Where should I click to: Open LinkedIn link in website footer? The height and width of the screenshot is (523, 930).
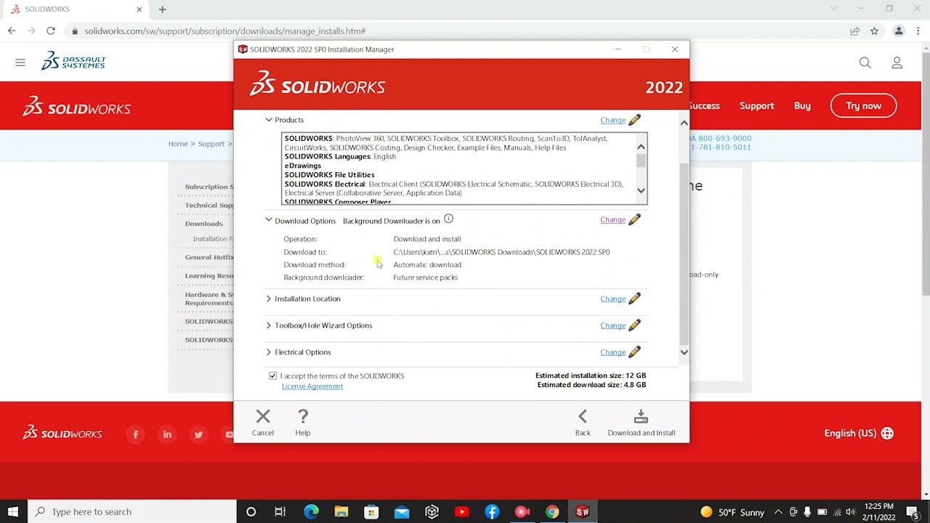point(167,434)
